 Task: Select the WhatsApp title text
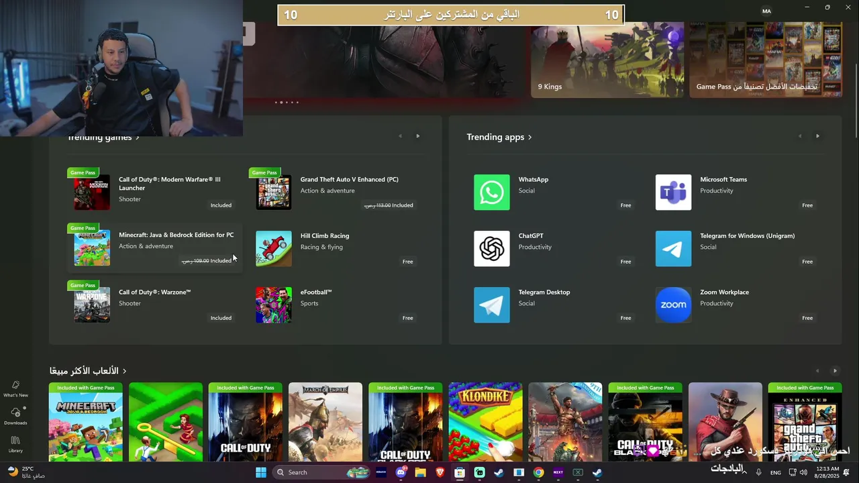point(534,180)
